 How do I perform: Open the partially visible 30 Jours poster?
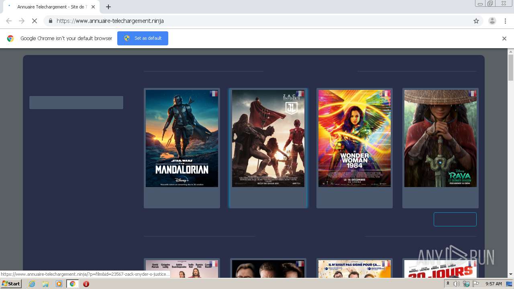[441, 269]
